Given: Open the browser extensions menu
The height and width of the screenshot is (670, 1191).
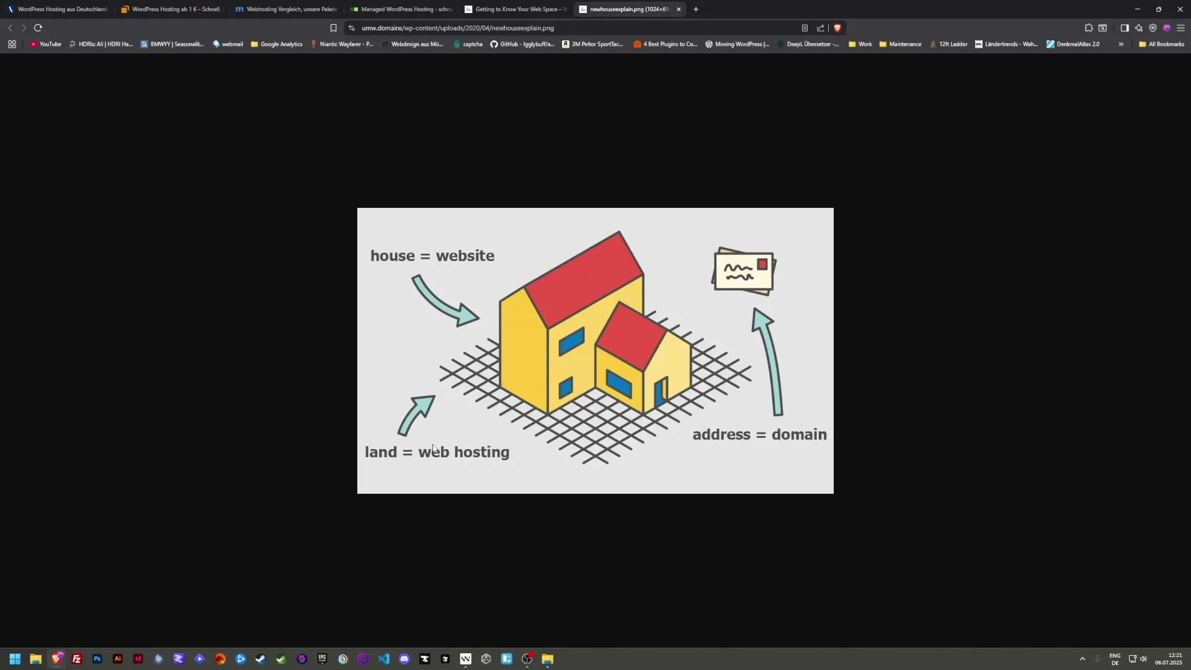Looking at the screenshot, I should click(x=1089, y=28).
